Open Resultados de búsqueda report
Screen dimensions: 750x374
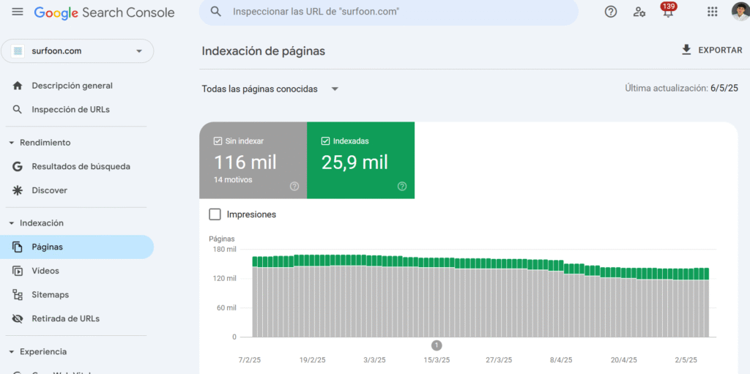pos(81,167)
